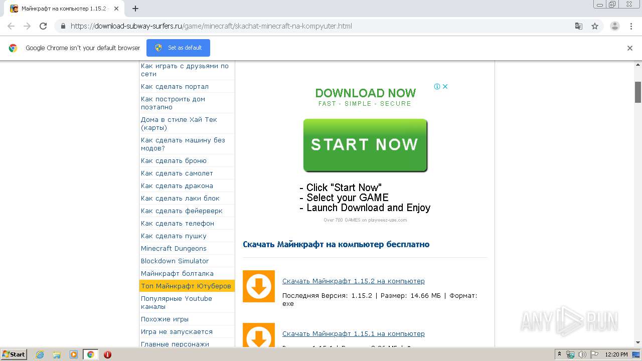Click the Opera icon in taskbar

(x=107, y=354)
